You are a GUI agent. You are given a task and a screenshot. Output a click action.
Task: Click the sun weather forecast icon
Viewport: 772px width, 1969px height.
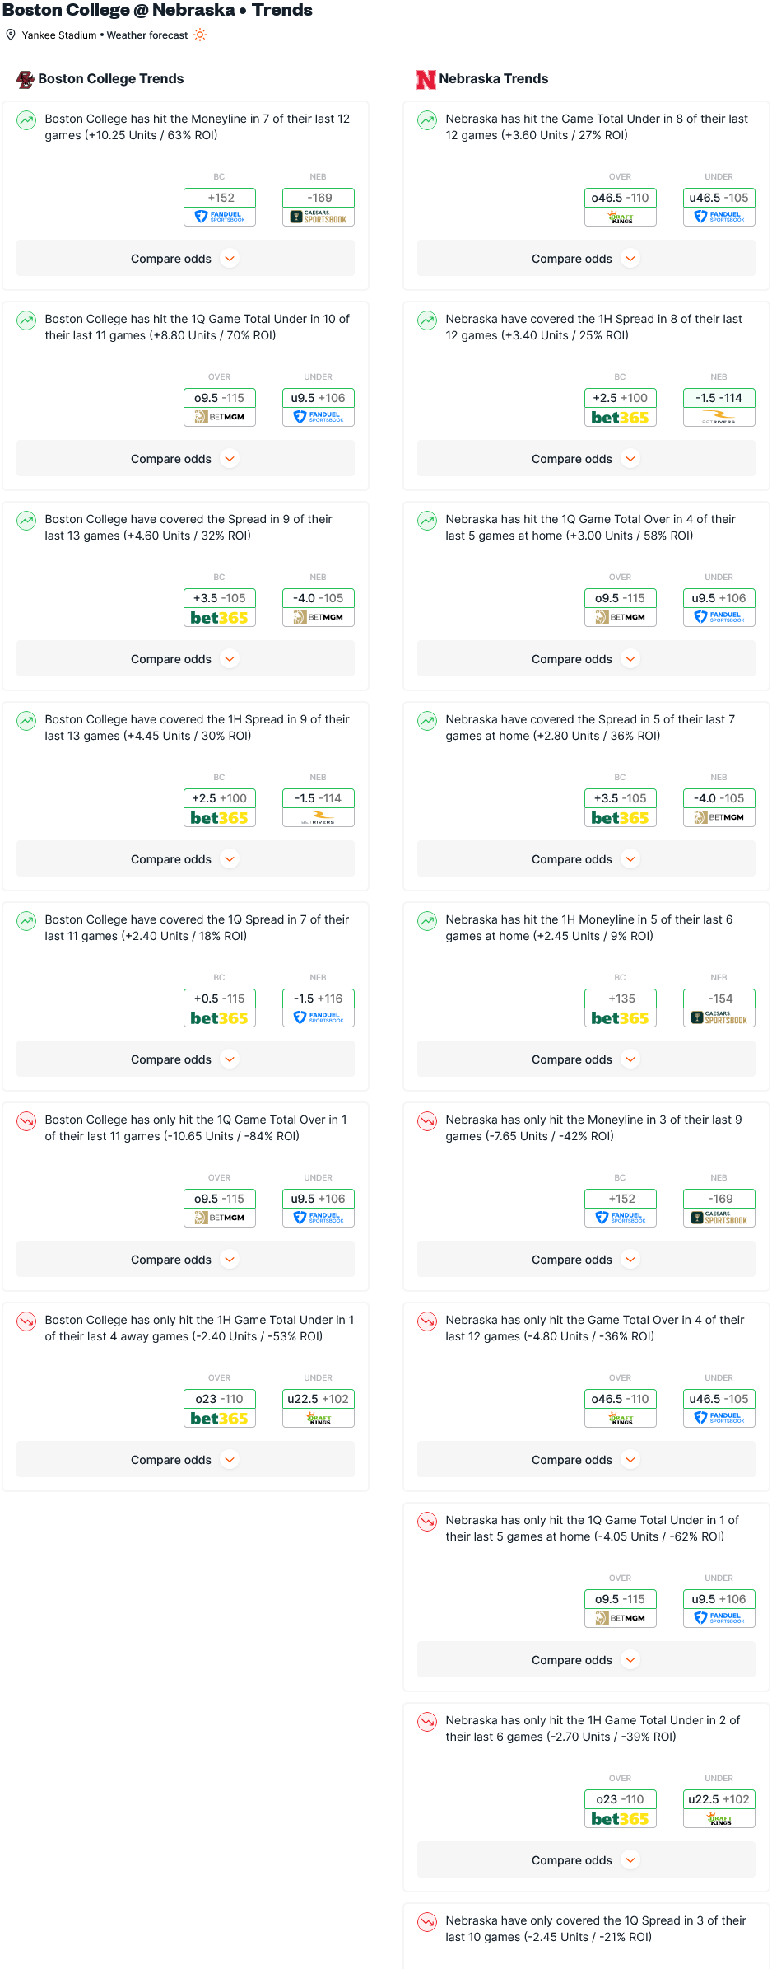[200, 35]
